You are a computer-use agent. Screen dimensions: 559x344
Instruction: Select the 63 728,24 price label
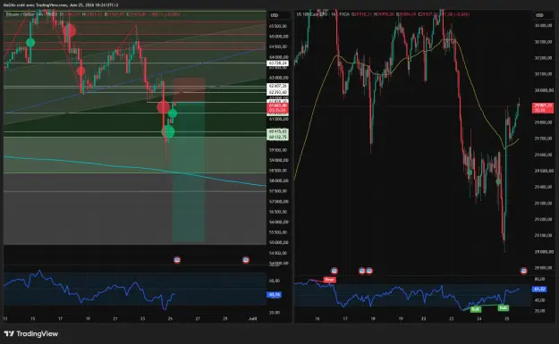point(278,63)
